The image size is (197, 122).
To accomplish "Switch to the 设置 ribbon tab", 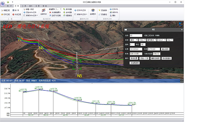I will click(x=37, y=6).
